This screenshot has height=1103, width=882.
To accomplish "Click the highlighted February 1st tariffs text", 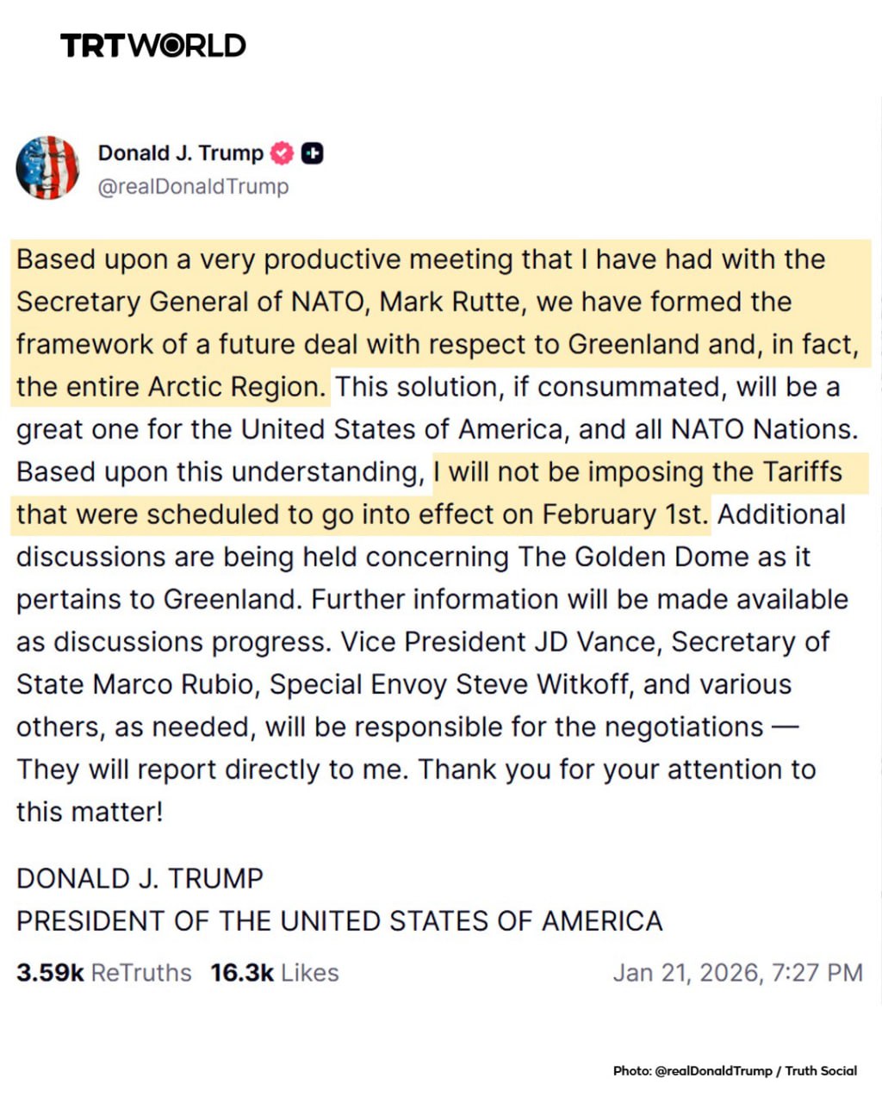I will click(x=362, y=514).
